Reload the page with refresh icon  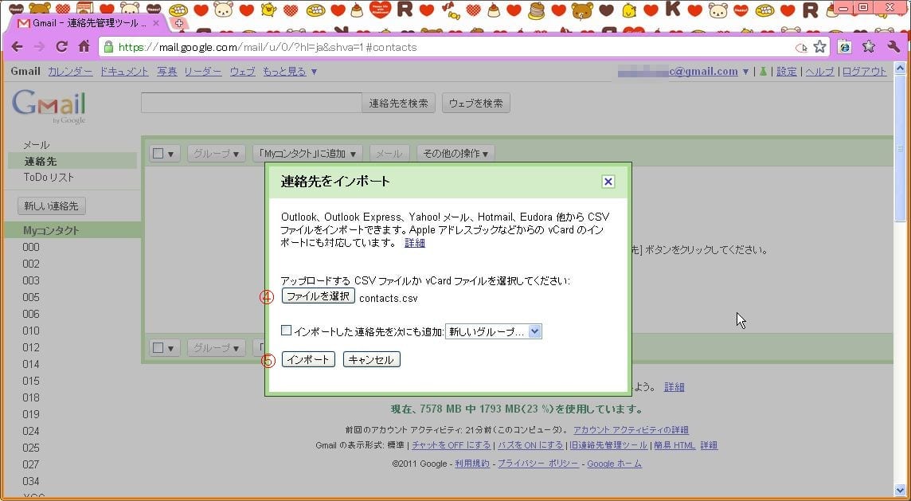coord(61,47)
